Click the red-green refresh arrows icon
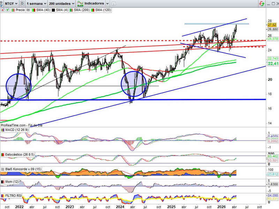 (x=262, y=3)
